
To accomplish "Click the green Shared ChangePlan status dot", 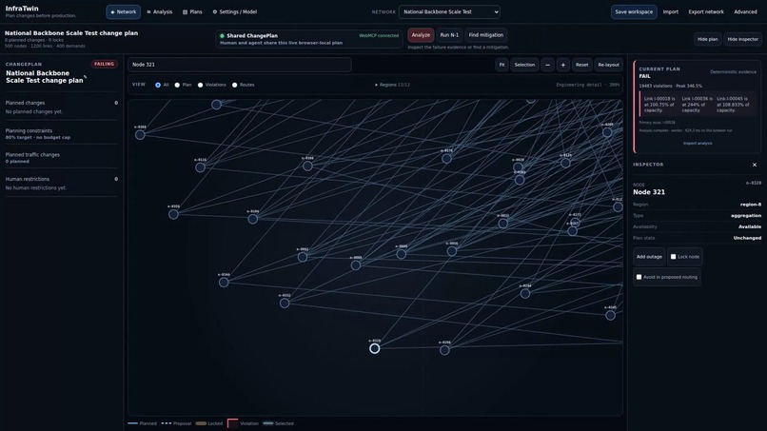I will click(222, 36).
